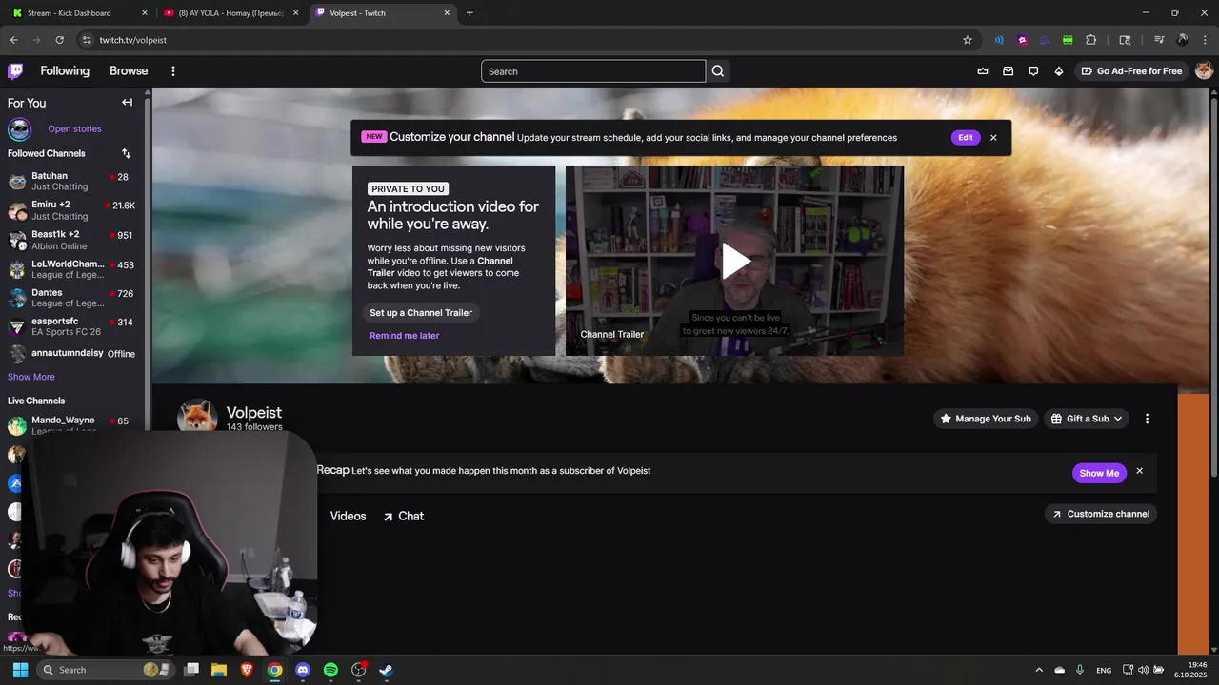
Task: Click Go Ad-Free for Free
Action: [1131, 71]
